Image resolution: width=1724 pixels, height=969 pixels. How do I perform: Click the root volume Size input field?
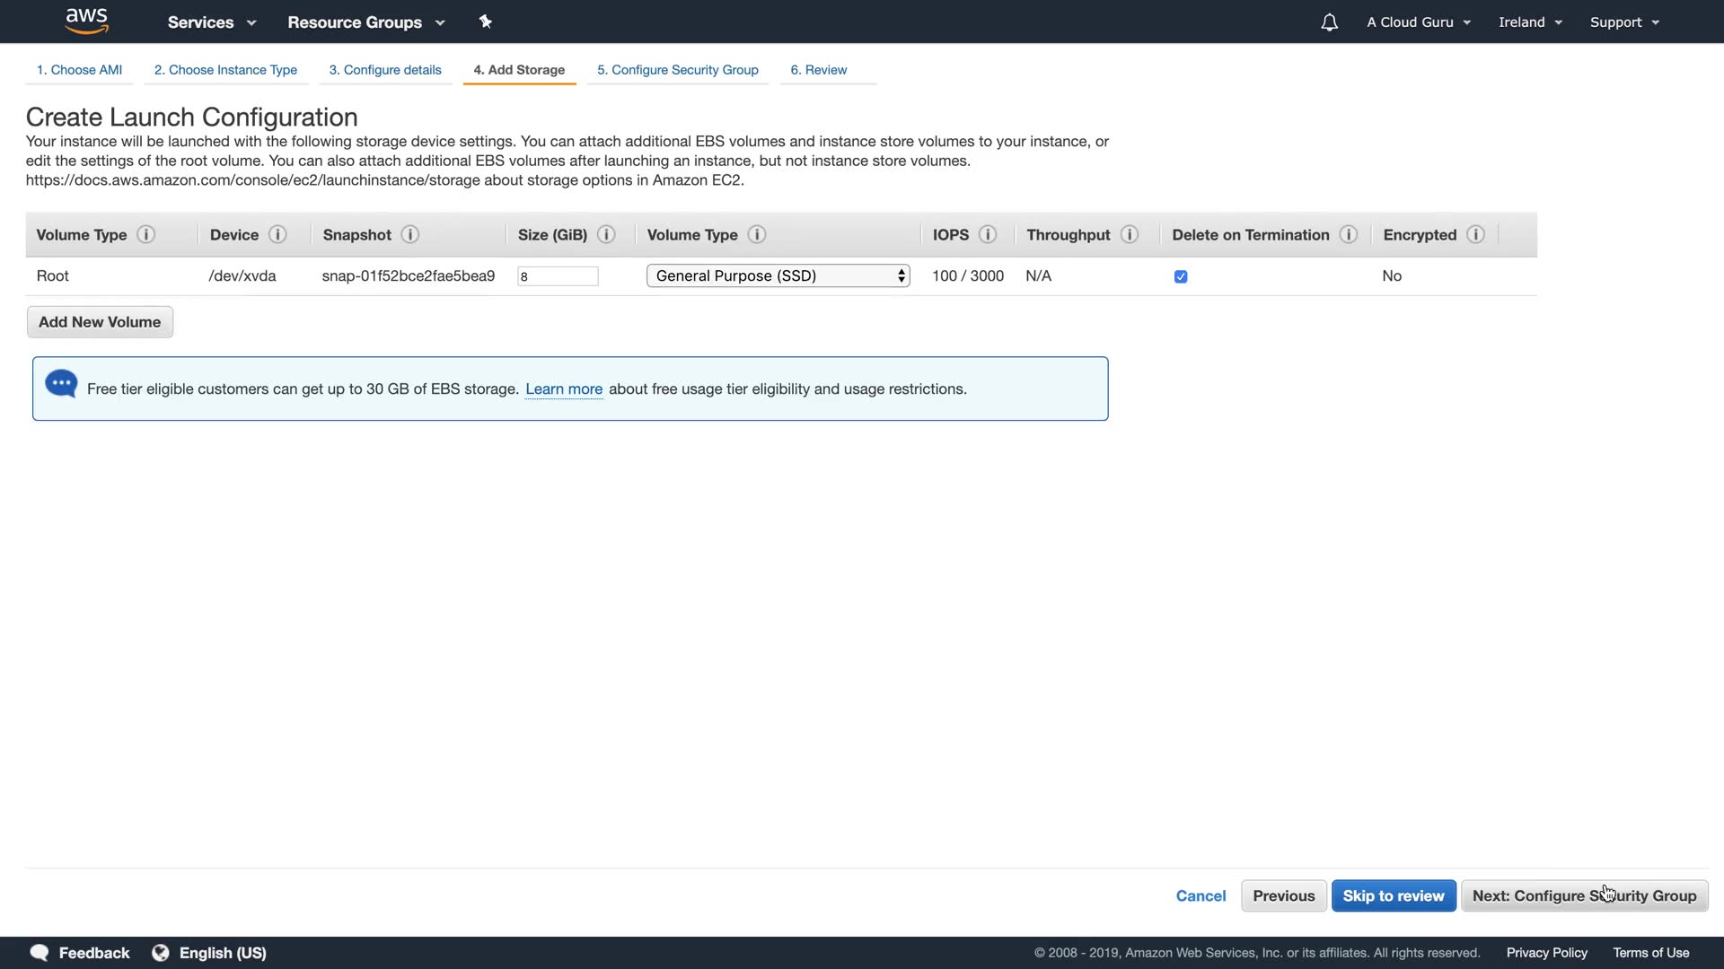pyautogui.click(x=558, y=276)
